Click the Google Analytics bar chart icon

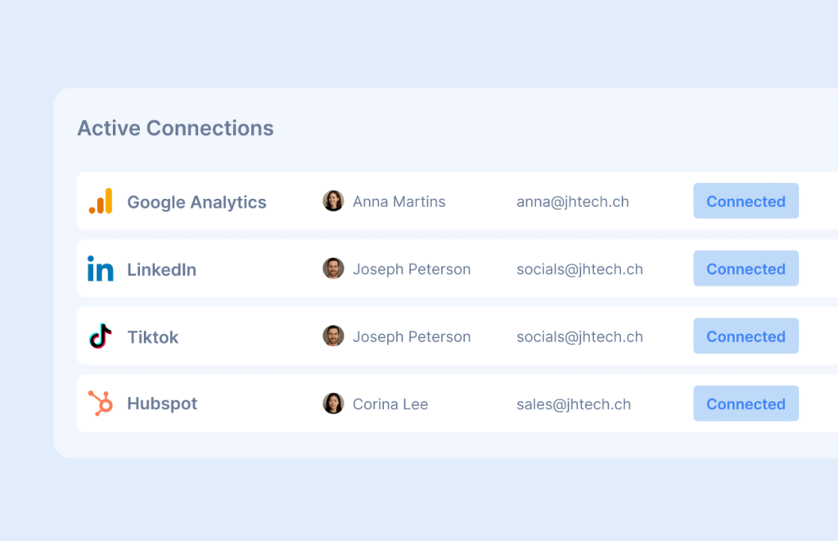101,201
